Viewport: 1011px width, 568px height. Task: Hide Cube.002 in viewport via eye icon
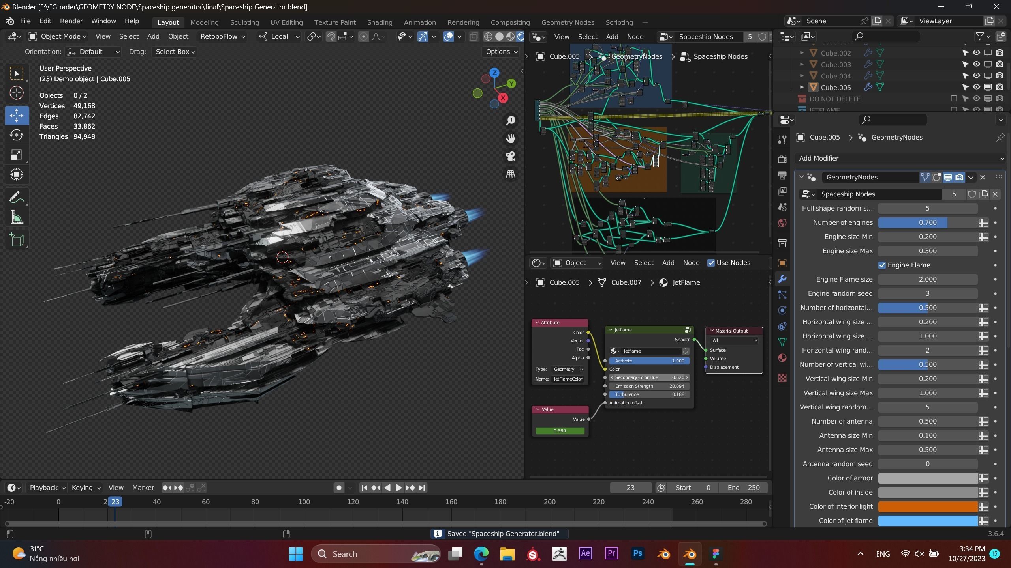coord(976,53)
